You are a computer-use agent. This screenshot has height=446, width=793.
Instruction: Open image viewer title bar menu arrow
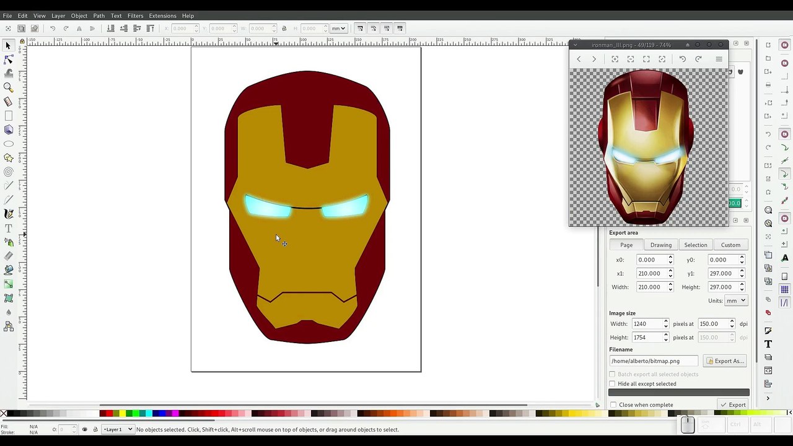tap(576, 45)
